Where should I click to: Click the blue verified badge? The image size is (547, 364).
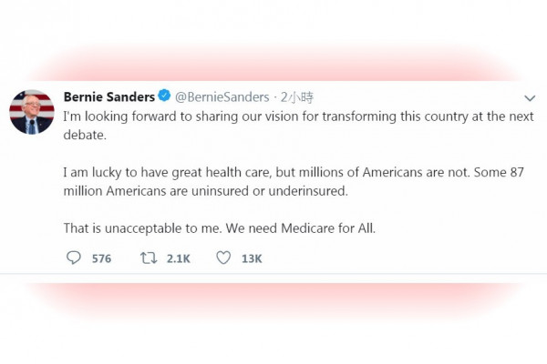pyautogui.click(x=164, y=96)
